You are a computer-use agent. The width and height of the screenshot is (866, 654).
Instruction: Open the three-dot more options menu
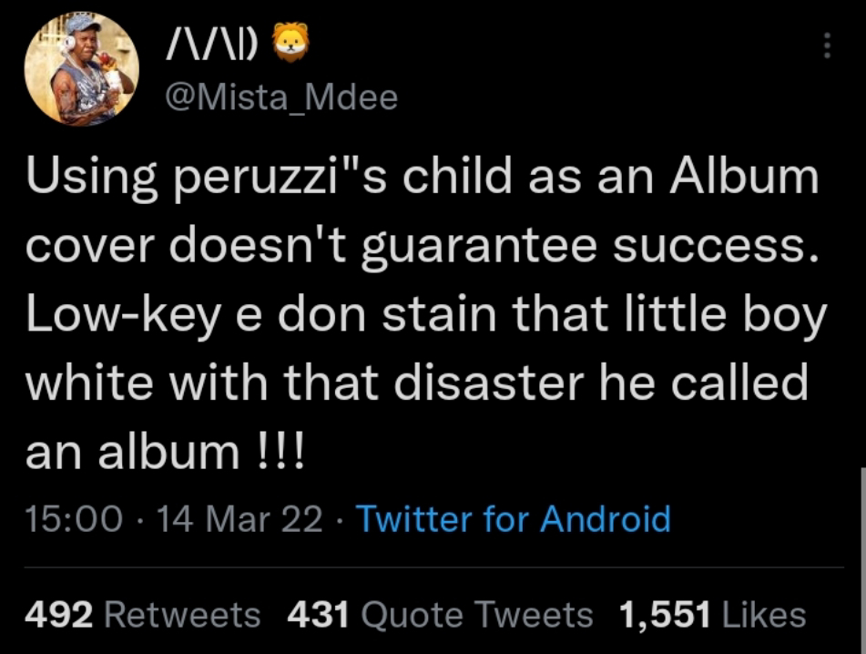click(x=827, y=46)
